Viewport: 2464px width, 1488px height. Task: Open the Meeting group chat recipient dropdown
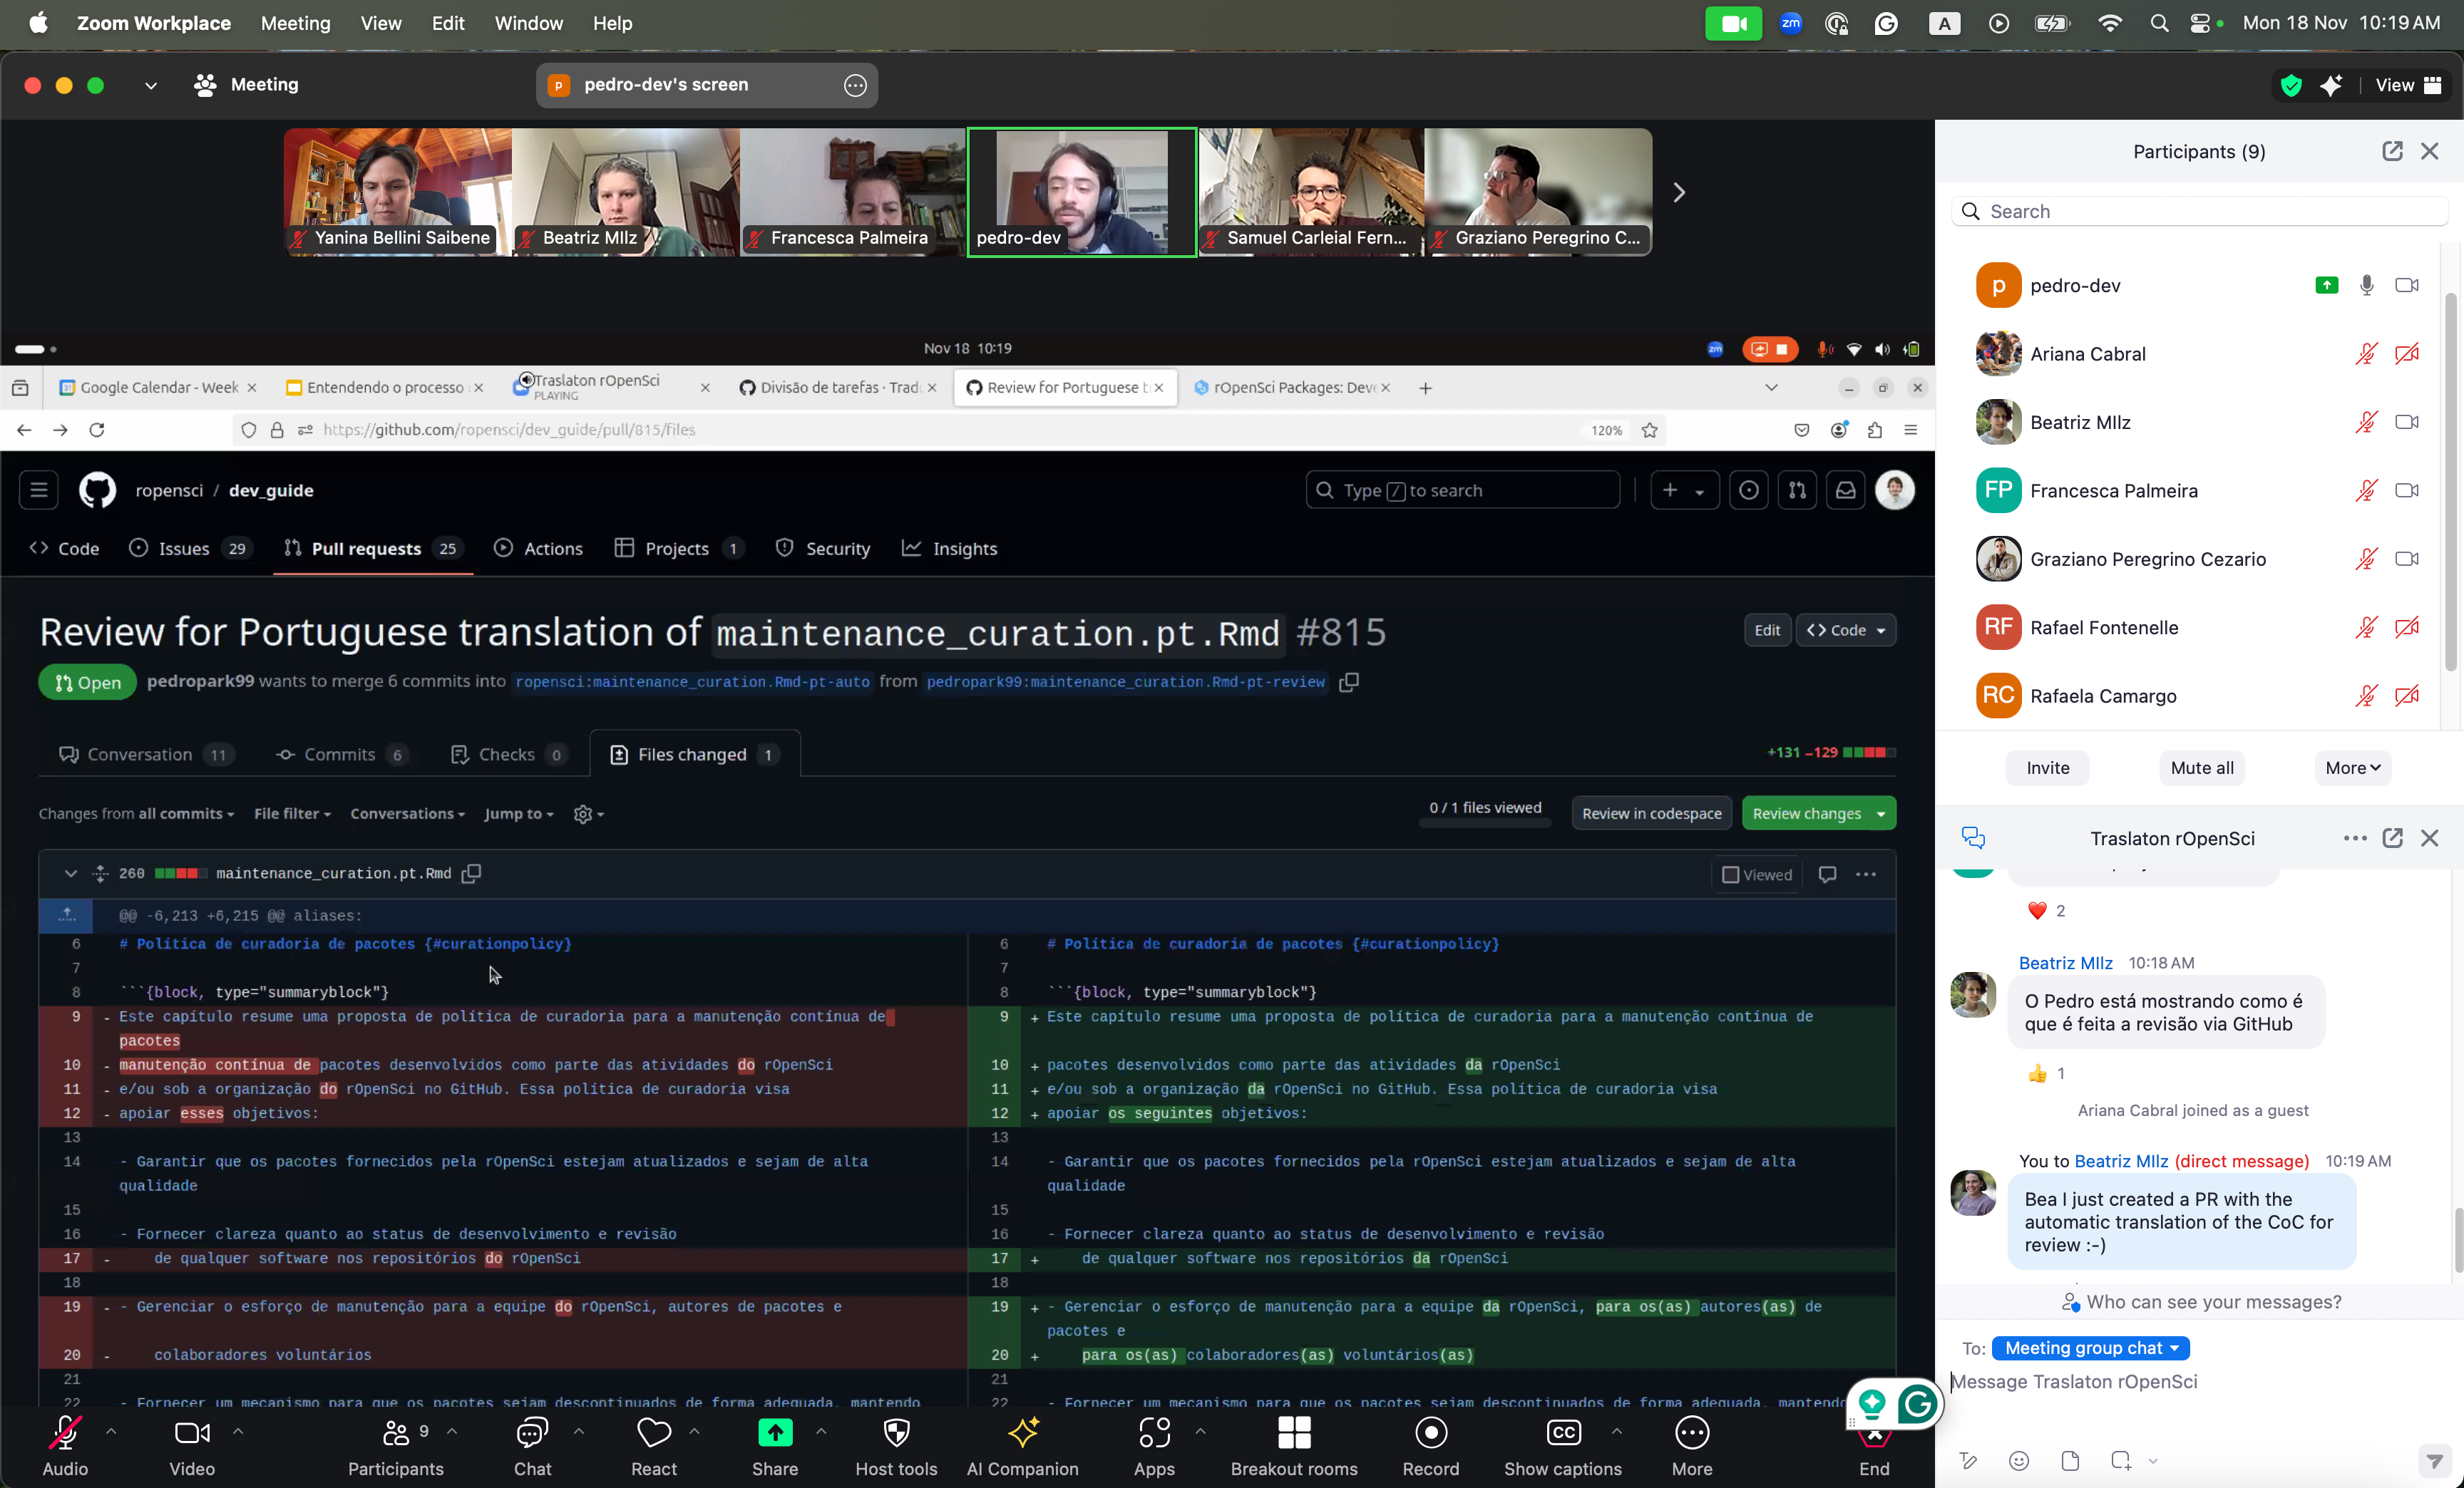click(2090, 1348)
